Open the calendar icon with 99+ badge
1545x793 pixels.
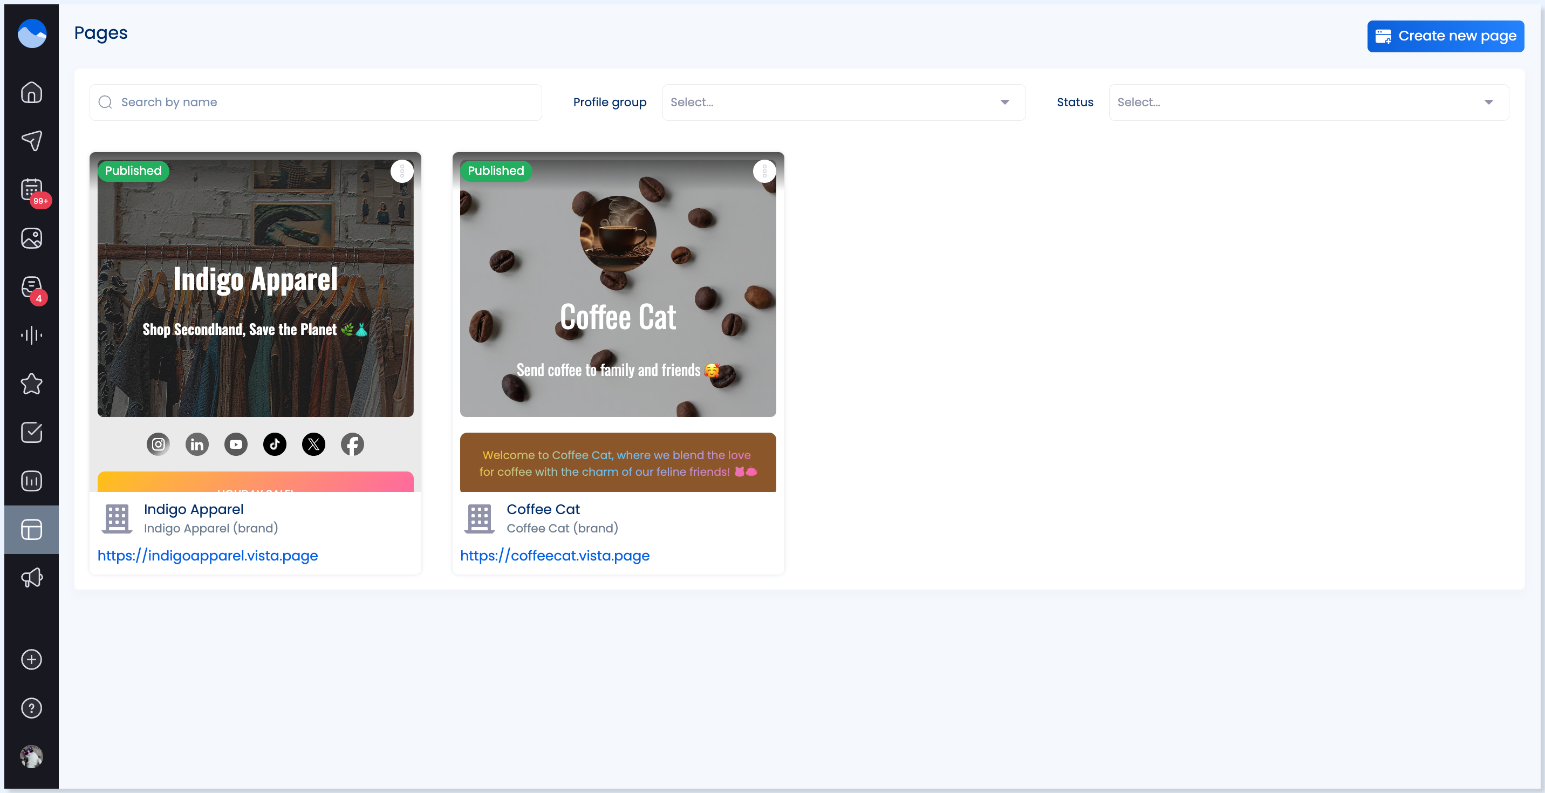click(x=32, y=189)
